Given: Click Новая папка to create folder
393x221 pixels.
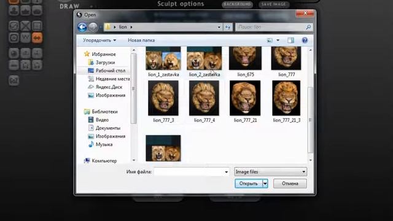Looking at the screenshot, I should tap(141, 41).
